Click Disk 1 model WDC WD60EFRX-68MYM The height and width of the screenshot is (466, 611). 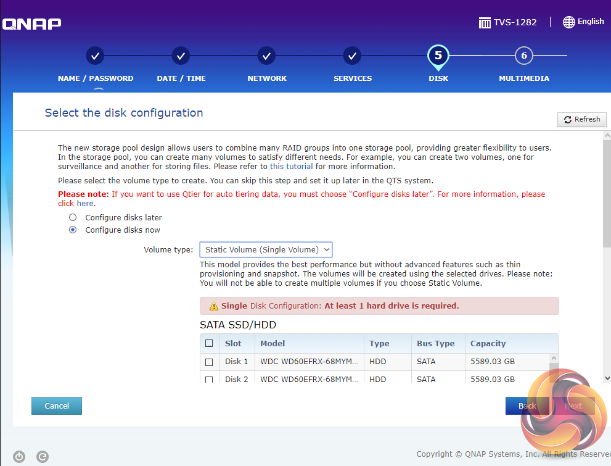[x=309, y=362]
